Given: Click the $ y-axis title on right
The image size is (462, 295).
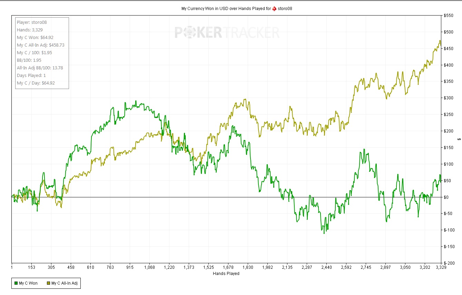Looking at the screenshot, I should (x=459, y=139).
